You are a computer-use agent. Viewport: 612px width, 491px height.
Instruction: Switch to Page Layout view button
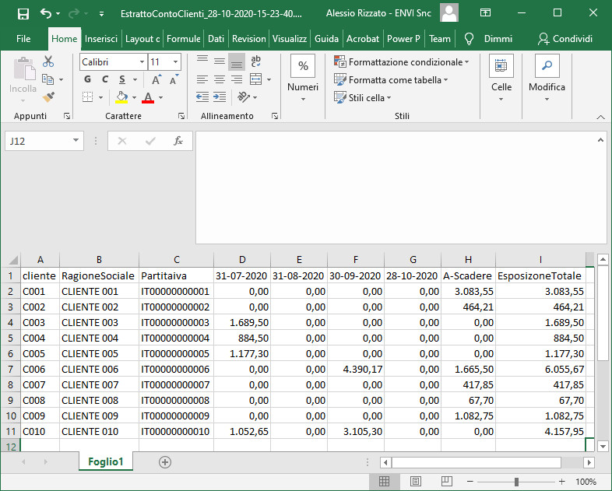(416, 481)
